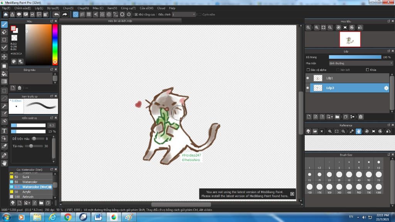
Task: Hide the Lớp1 layer visibility
Action: 307,78
